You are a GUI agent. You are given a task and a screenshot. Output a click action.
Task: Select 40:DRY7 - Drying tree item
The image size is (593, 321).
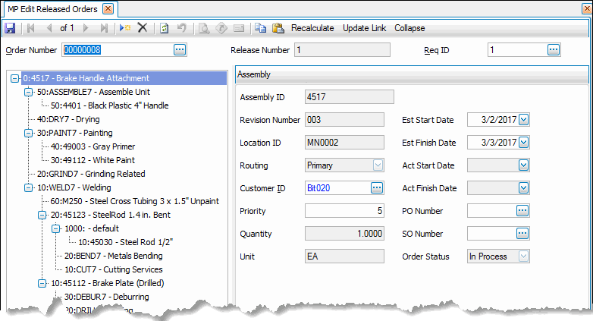tap(68, 119)
